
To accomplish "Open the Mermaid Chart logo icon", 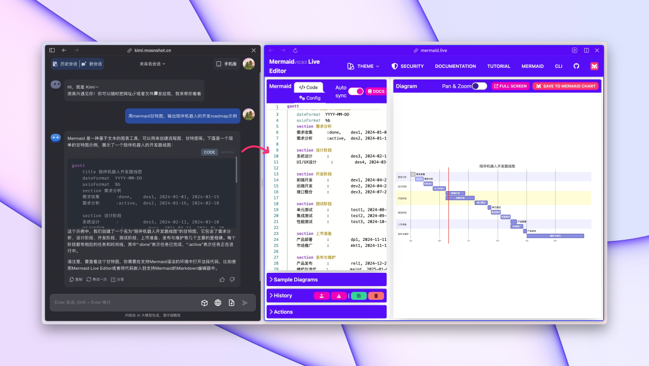I will point(594,66).
